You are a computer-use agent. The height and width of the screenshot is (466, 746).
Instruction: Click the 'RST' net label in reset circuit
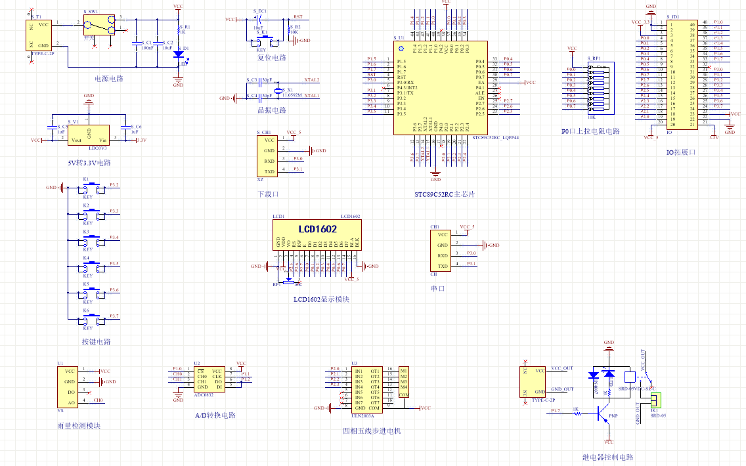click(298, 17)
